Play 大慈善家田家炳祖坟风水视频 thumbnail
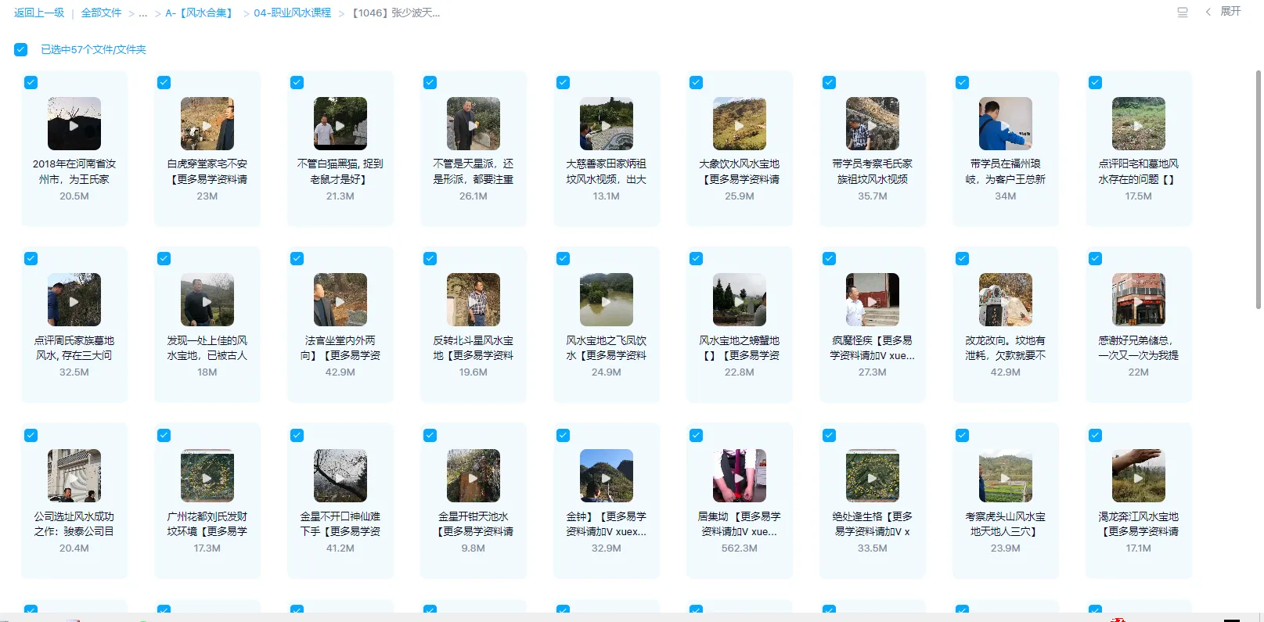 (x=607, y=124)
